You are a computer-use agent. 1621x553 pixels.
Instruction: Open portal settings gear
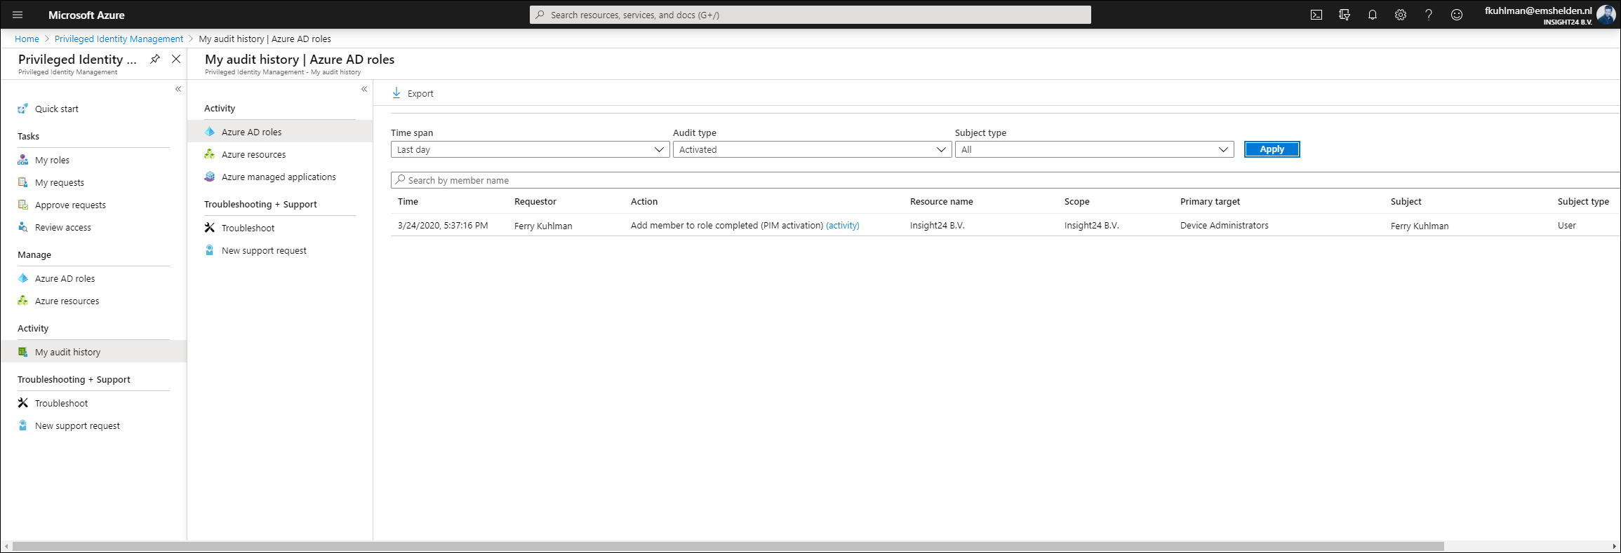point(1401,15)
